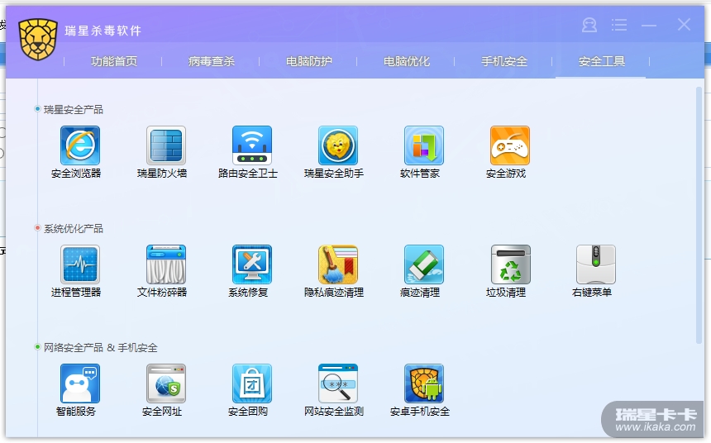Open the 瑞星安全助手 lion icon

338,145
